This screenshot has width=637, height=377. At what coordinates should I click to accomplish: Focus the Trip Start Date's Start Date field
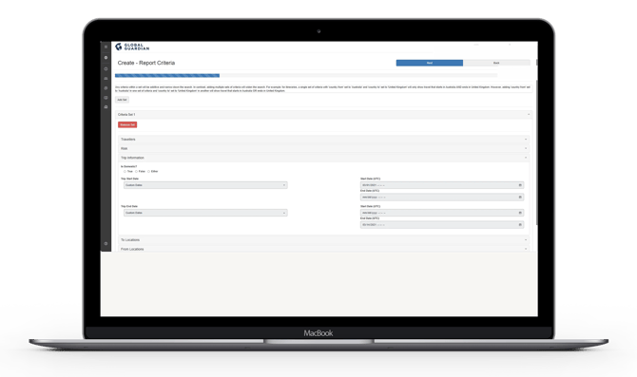(x=441, y=185)
